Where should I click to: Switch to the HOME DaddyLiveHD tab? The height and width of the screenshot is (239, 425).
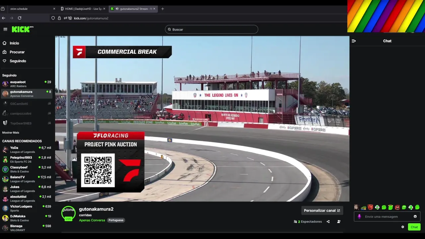click(x=83, y=9)
